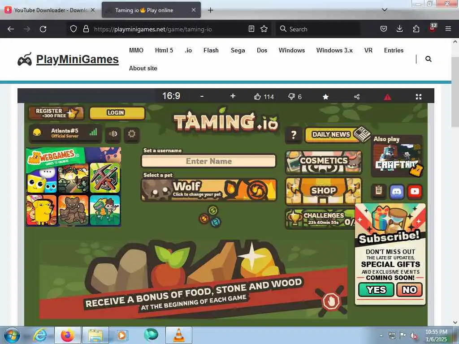Open the Windows Start button
The image size is (459, 344).
(x=12, y=335)
